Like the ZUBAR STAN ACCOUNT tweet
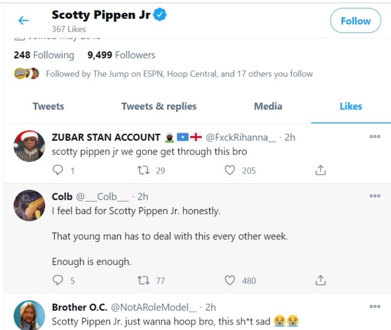391x330 pixels. (x=229, y=170)
